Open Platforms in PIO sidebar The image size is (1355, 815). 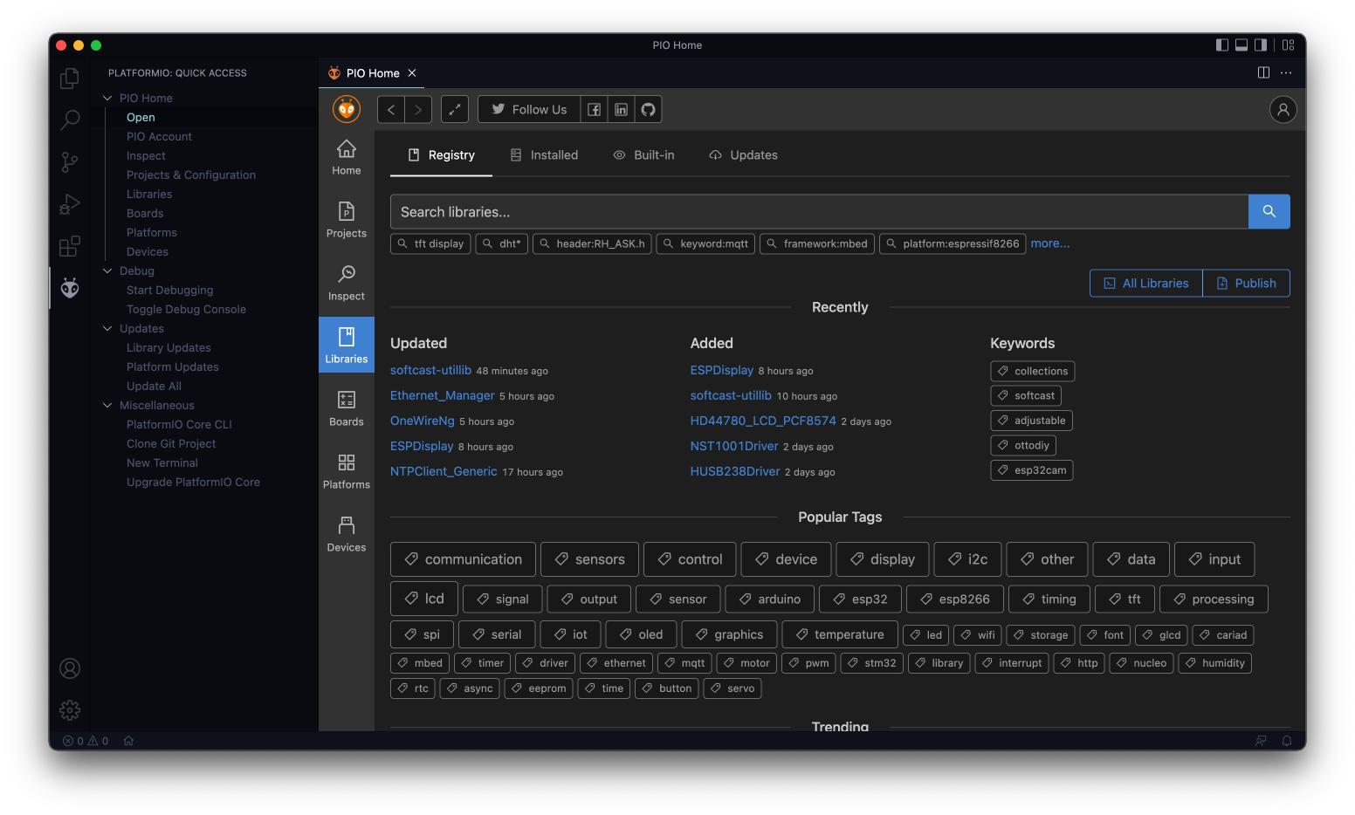[347, 471]
